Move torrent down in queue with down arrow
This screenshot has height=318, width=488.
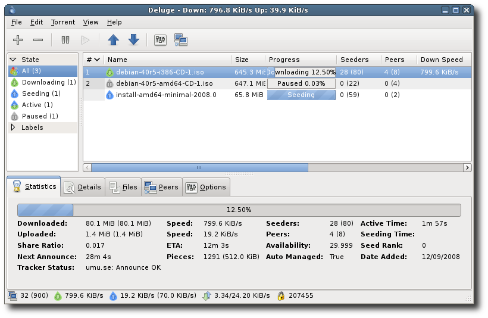tap(133, 39)
